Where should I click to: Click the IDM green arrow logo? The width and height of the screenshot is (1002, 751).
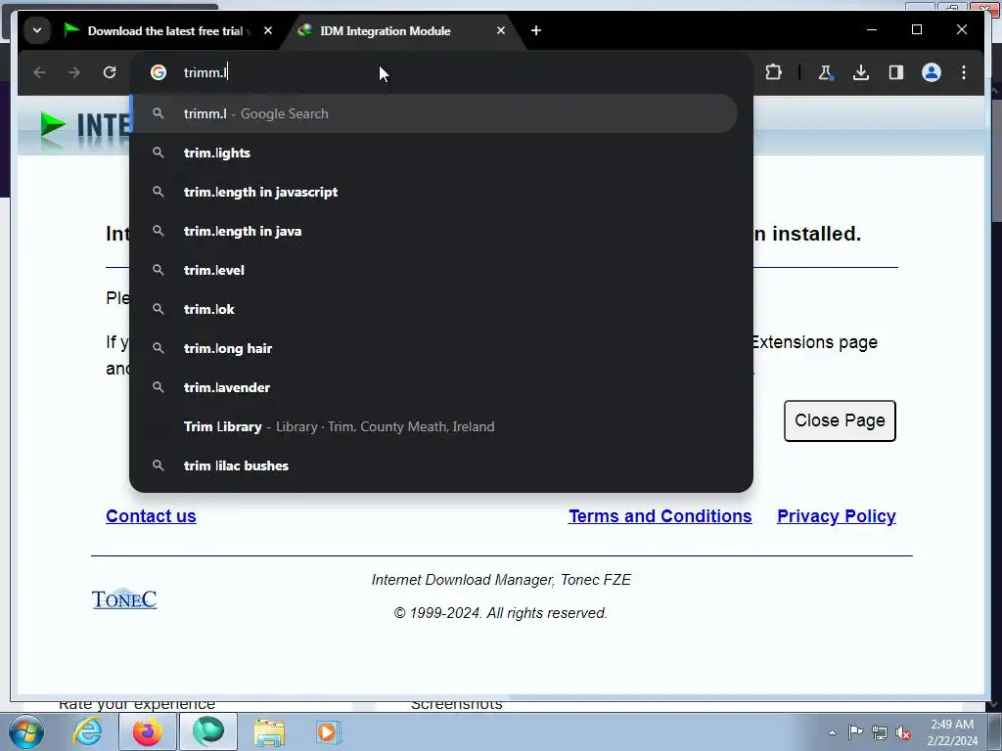coord(53,124)
